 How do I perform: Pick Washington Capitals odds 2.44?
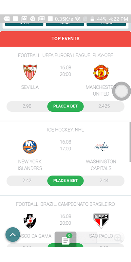pos(104,181)
